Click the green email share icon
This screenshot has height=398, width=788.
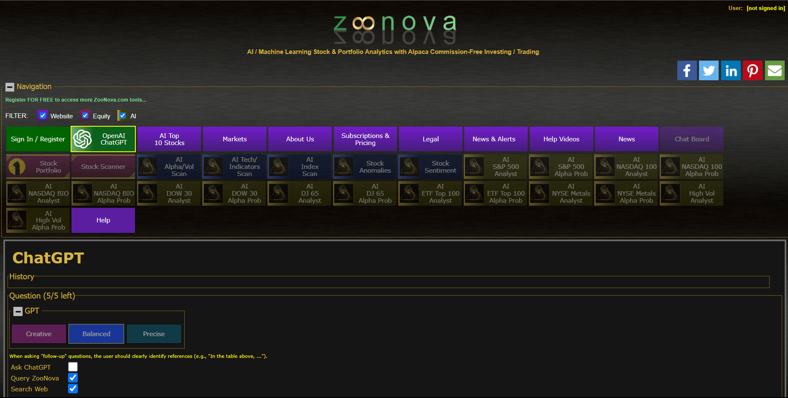[775, 70]
